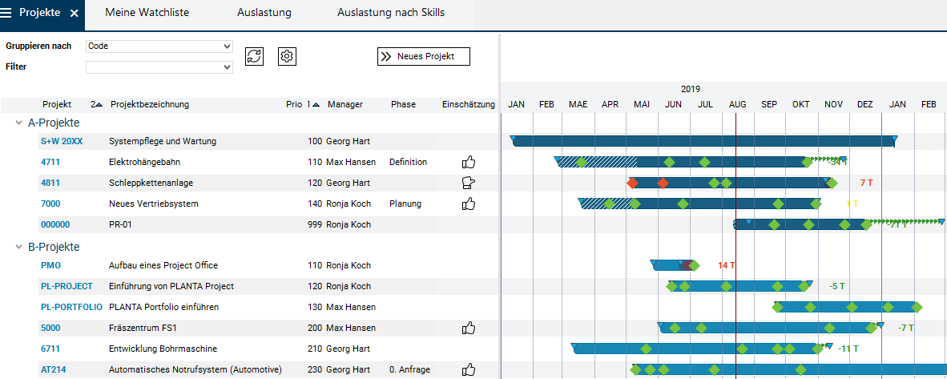Open project link PL-PORTFOLIO
Image resolution: width=947 pixels, height=379 pixels.
[x=71, y=307]
